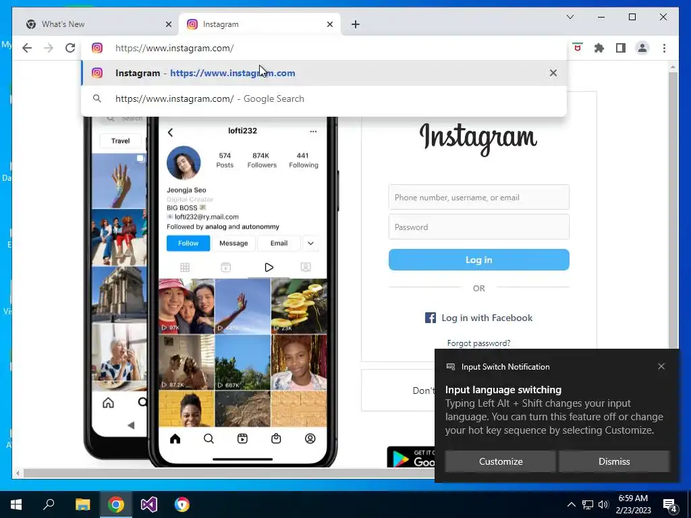
Task: Open the Chrome three-dot menu
Action: [664, 48]
